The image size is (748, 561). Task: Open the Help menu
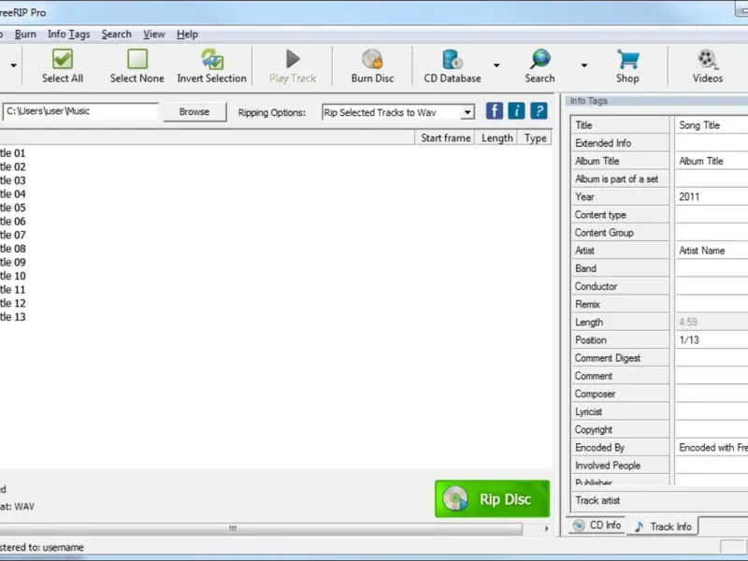(x=187, y=35)
